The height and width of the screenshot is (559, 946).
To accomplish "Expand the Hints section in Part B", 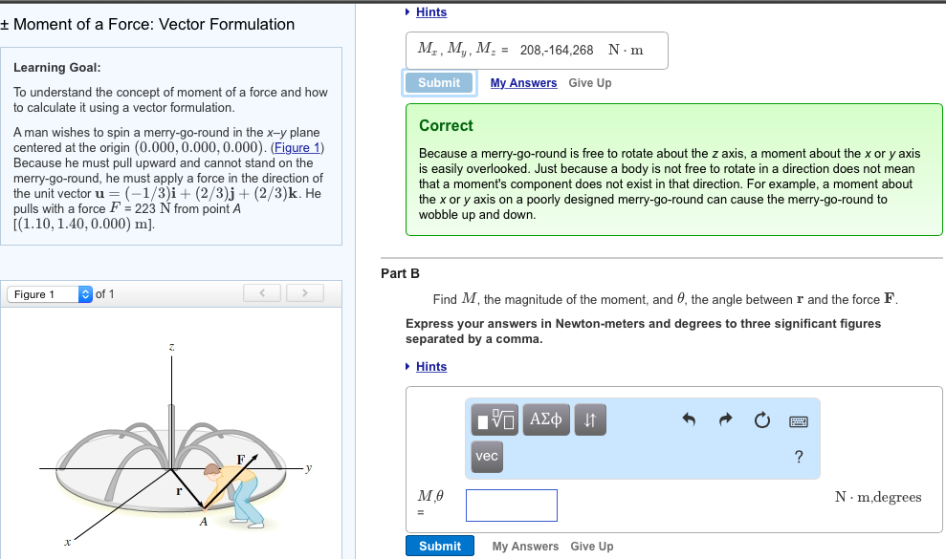I will click(430, 366).
